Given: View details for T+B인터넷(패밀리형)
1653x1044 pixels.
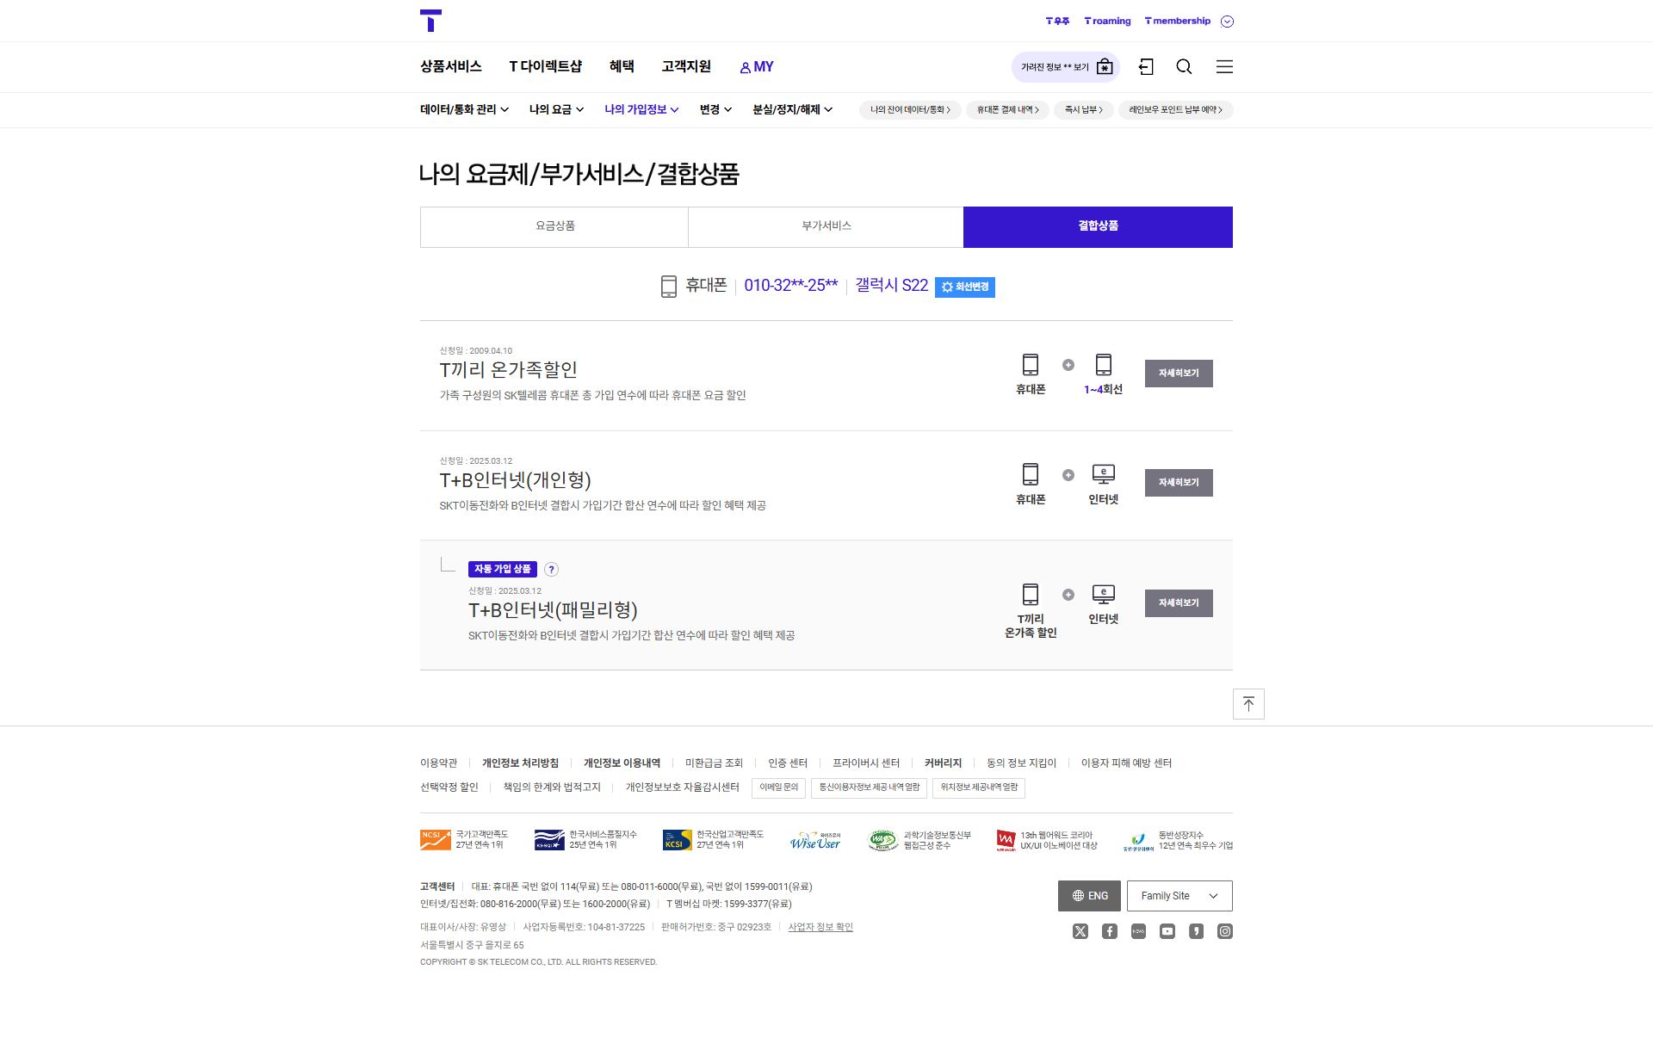Looking at the screenshot, I should (1179, 603).
